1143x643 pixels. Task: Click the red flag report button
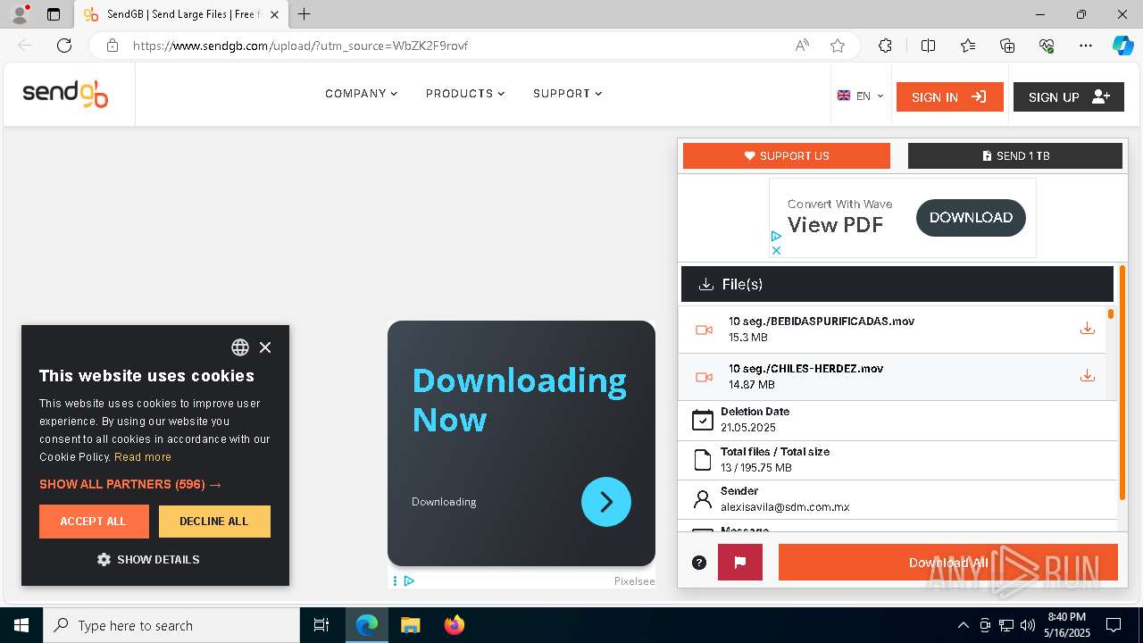[x=740, y=563]
